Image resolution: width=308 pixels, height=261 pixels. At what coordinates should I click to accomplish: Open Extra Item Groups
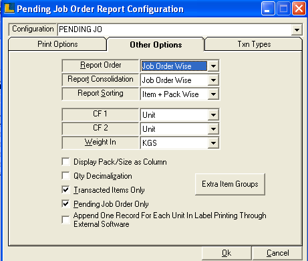[x=230, y=184]
